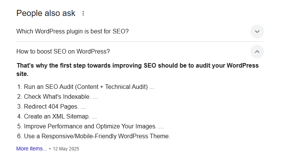Select the "Improve Performance and Optimize Your Images" text

tap(90, 126)
